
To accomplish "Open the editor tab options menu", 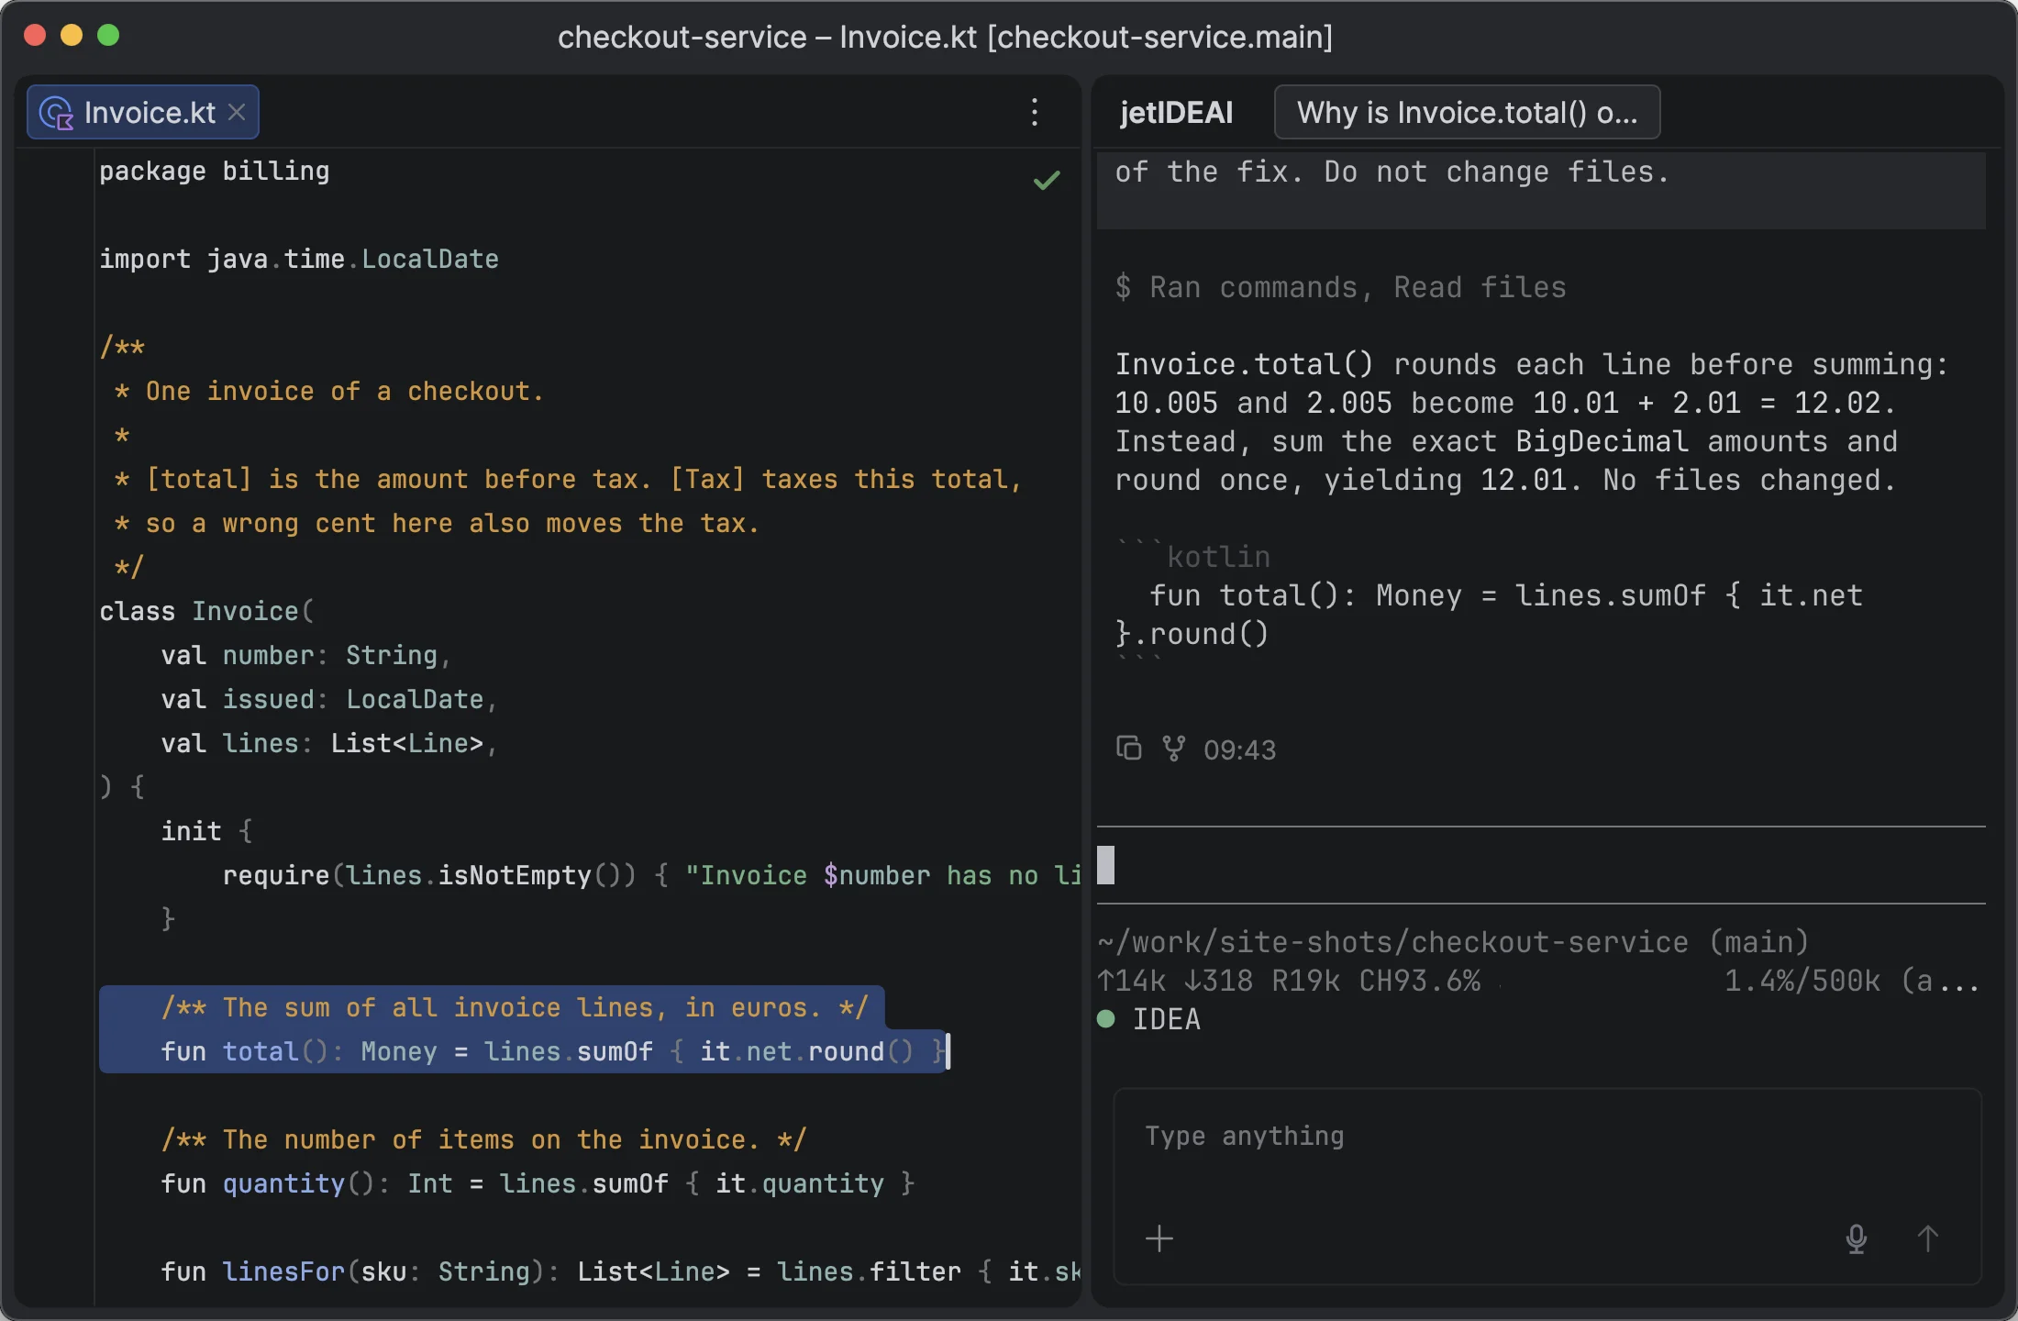I will tap(1035, 113).
